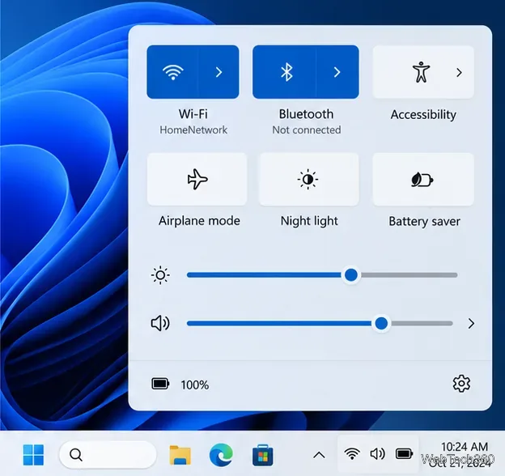The width and height of the screenshot is (505, 476).
Task: Click the taskbar battery tray icon
Action: pos(404,454)
